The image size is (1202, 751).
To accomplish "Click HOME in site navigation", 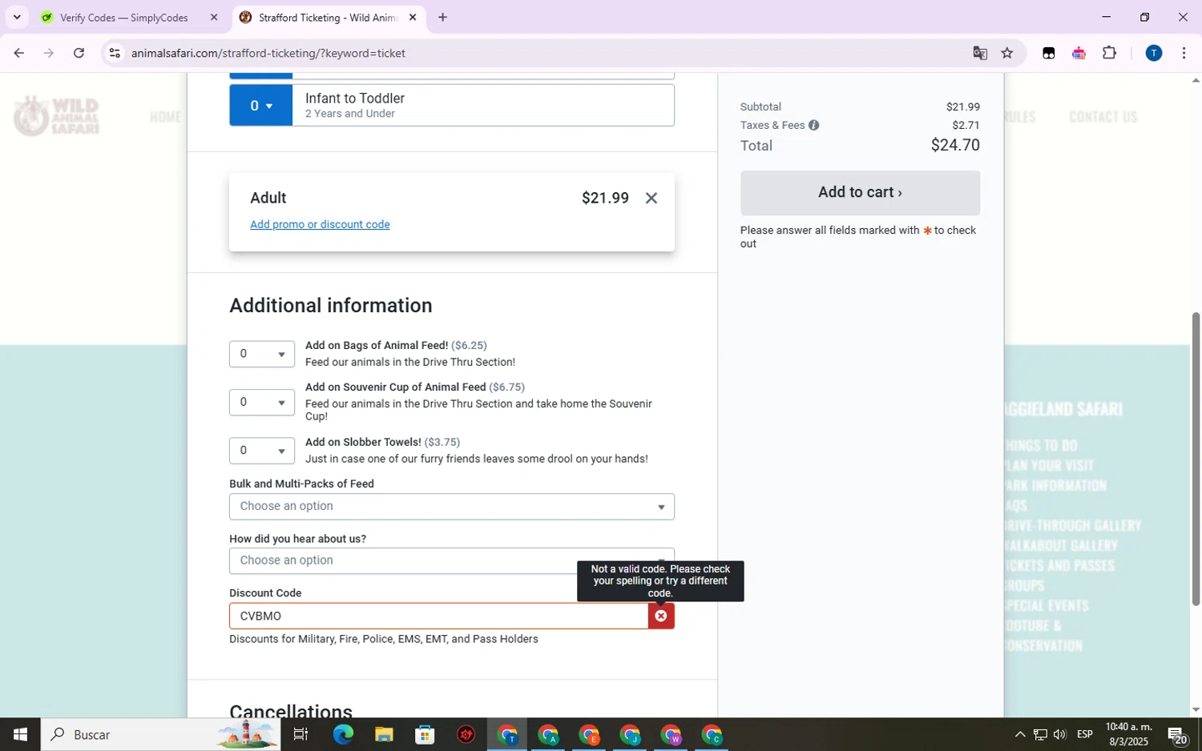I will tap(165, 117).
